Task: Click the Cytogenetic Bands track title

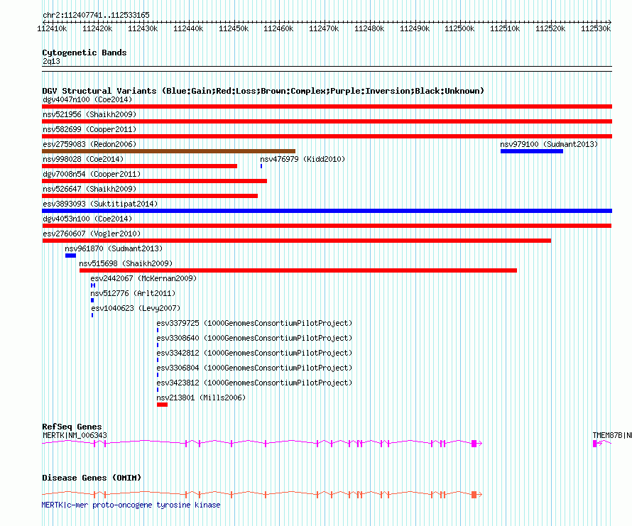Action: [85, 53]
